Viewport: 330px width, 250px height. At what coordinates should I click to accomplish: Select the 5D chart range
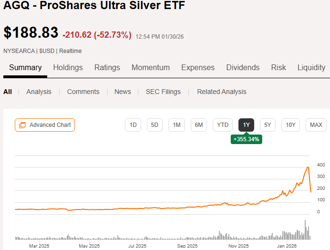pos(155,125)
